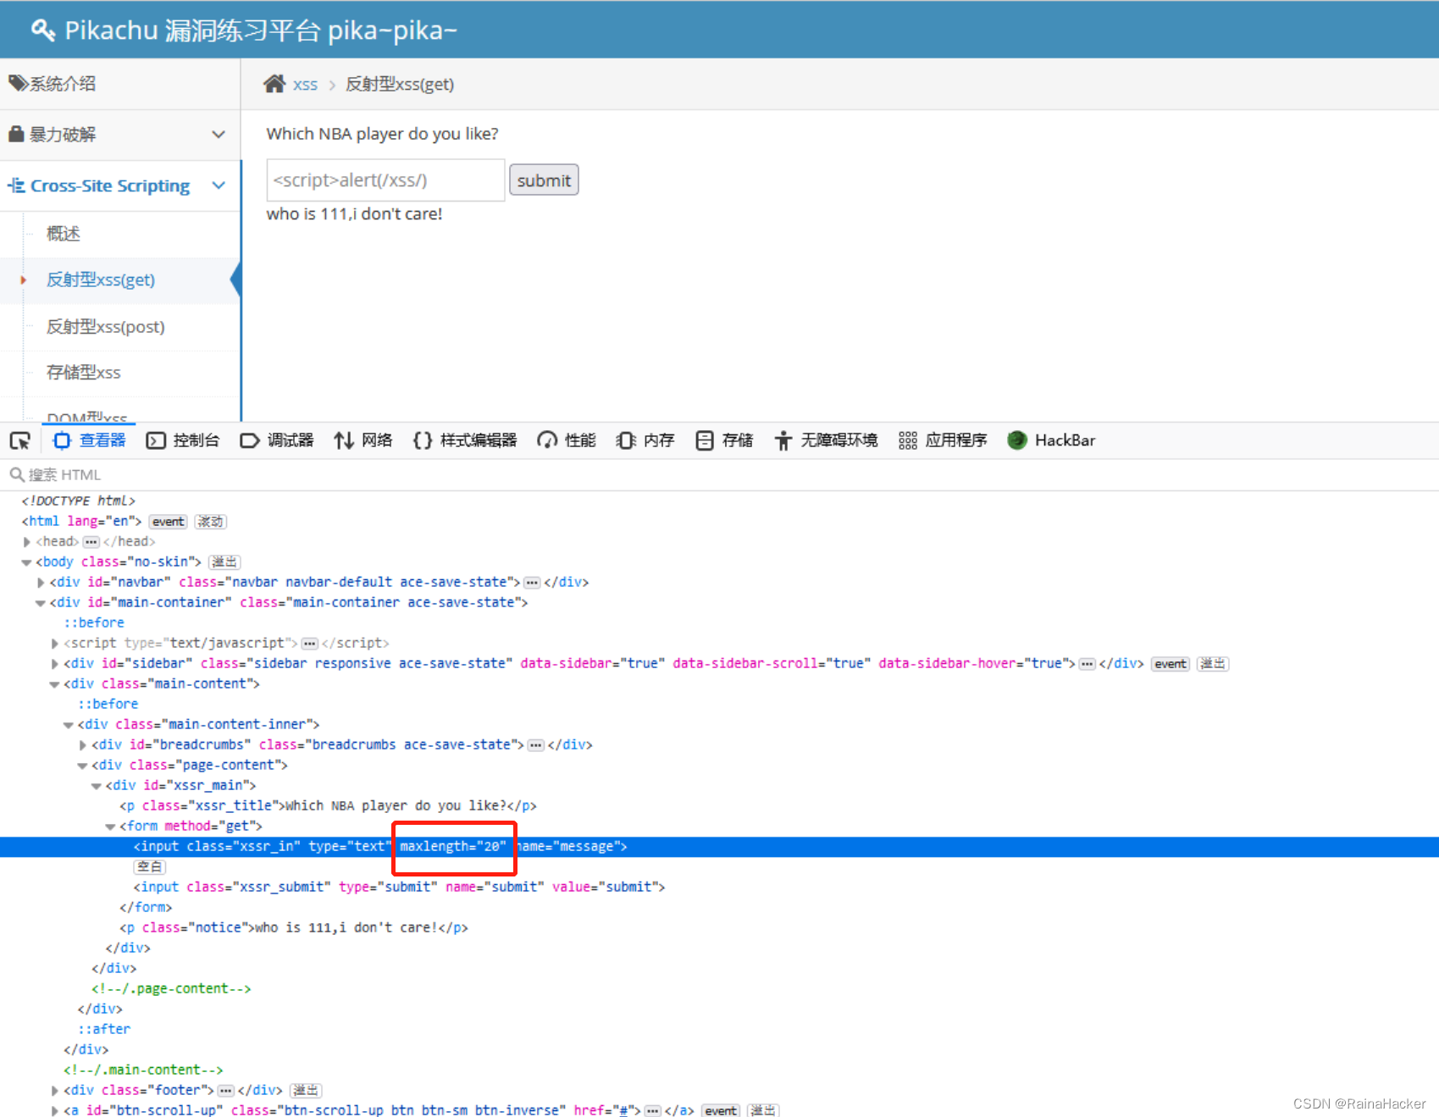
Task: Switch to the 控制台 console tab
Action: 182,440
